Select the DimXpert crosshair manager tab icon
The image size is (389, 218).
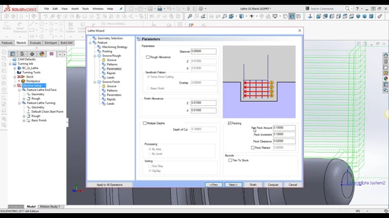point(32,54)
